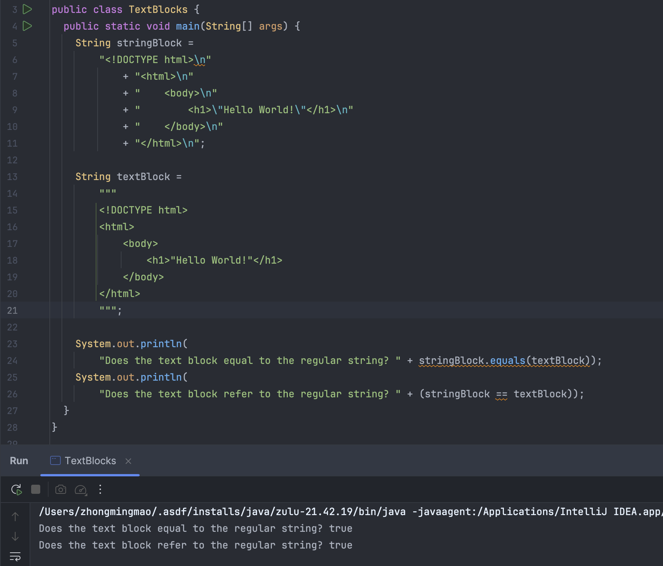This screenshot has width=663, height=566.
Task: Open the profiler gauge icon dropdown
Action: pos(81,490)
